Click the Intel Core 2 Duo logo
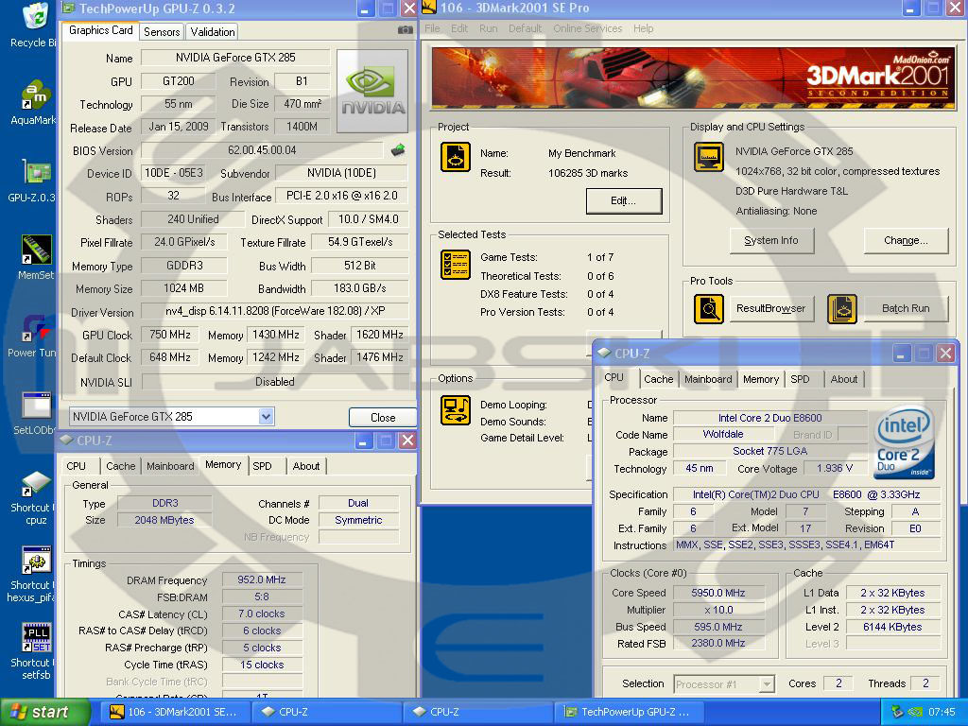Screen dimensions: 968x726 [905, 441]
